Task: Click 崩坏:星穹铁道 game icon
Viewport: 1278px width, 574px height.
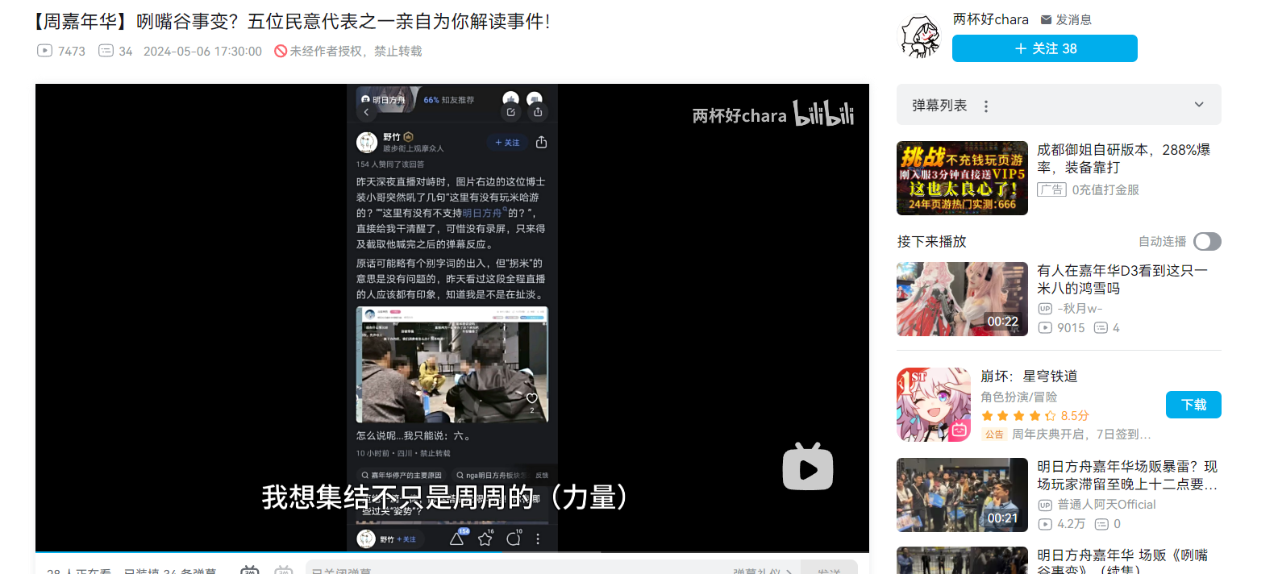Action: pyautogui.click(x=934, y=405)
